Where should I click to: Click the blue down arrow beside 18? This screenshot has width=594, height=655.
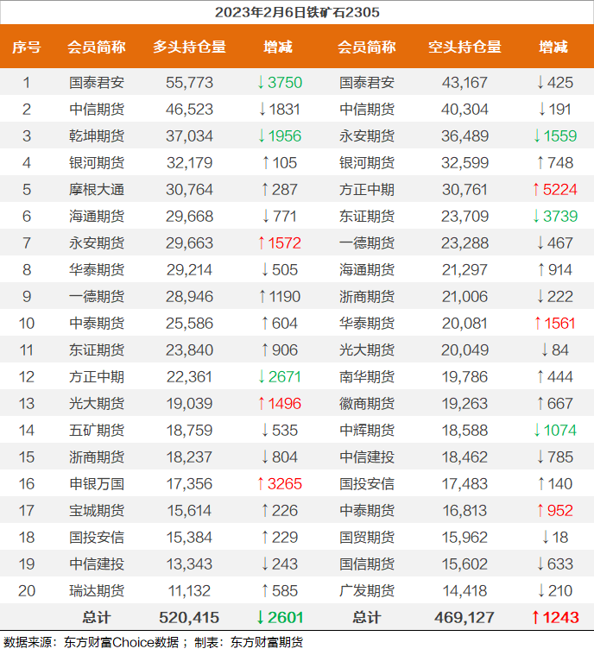coord(545,538)
